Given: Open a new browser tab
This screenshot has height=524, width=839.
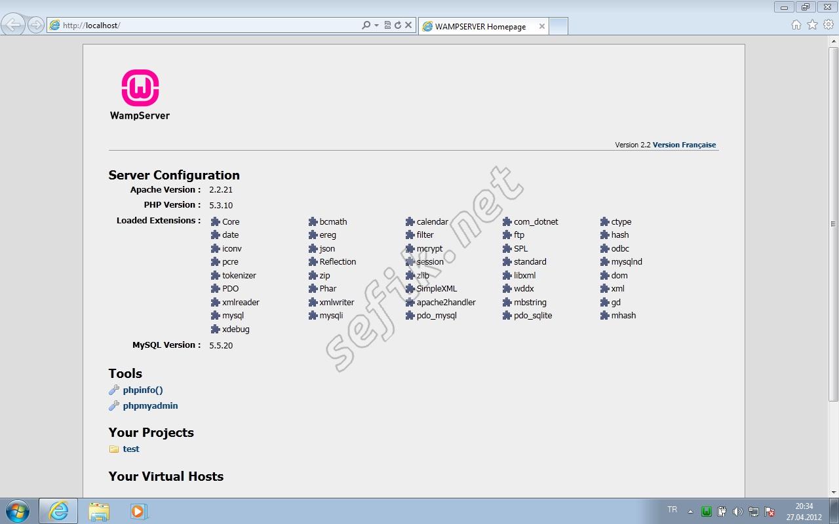Looking at the screenshot, I should coord(558,26).
